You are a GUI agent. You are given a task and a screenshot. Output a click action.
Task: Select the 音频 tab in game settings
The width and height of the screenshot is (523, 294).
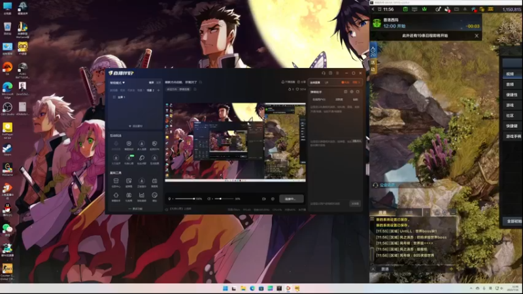[512, 85]
